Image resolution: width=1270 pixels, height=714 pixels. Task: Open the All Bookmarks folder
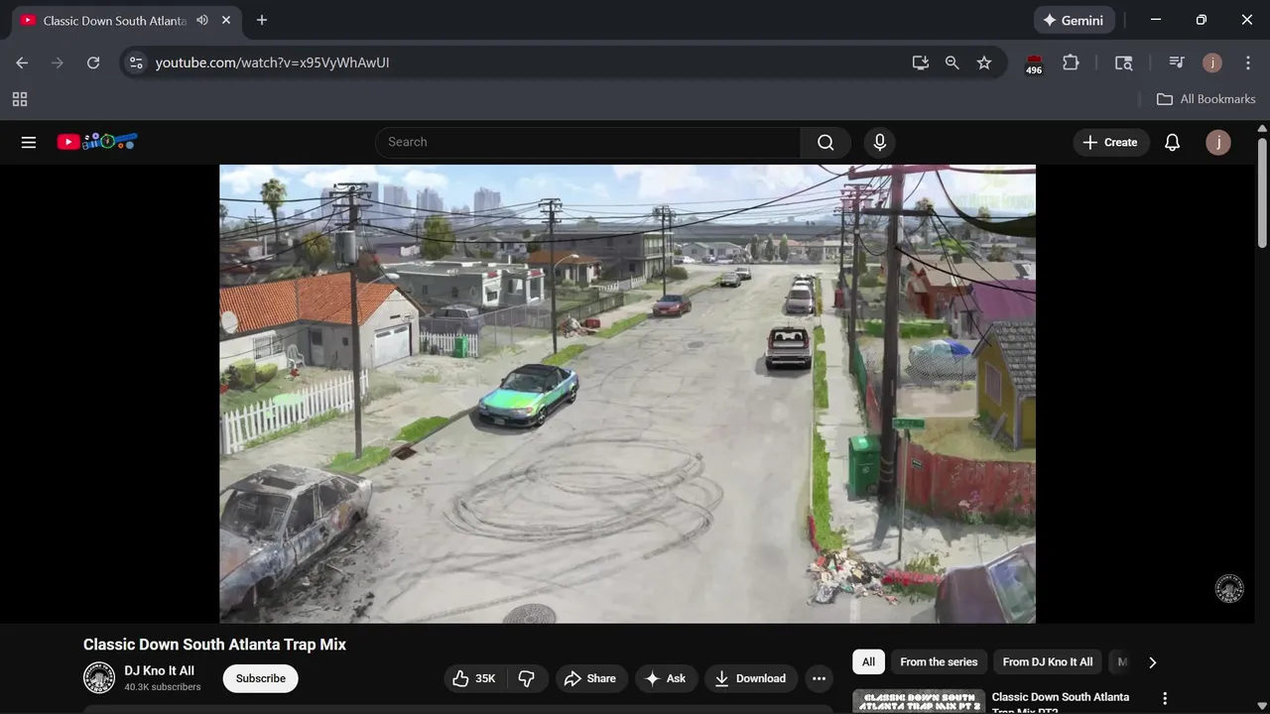point(1206,99)
